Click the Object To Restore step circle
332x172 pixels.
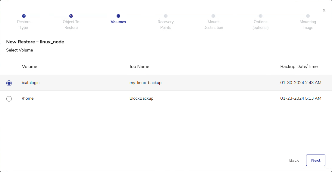click(x=71, y=16)
